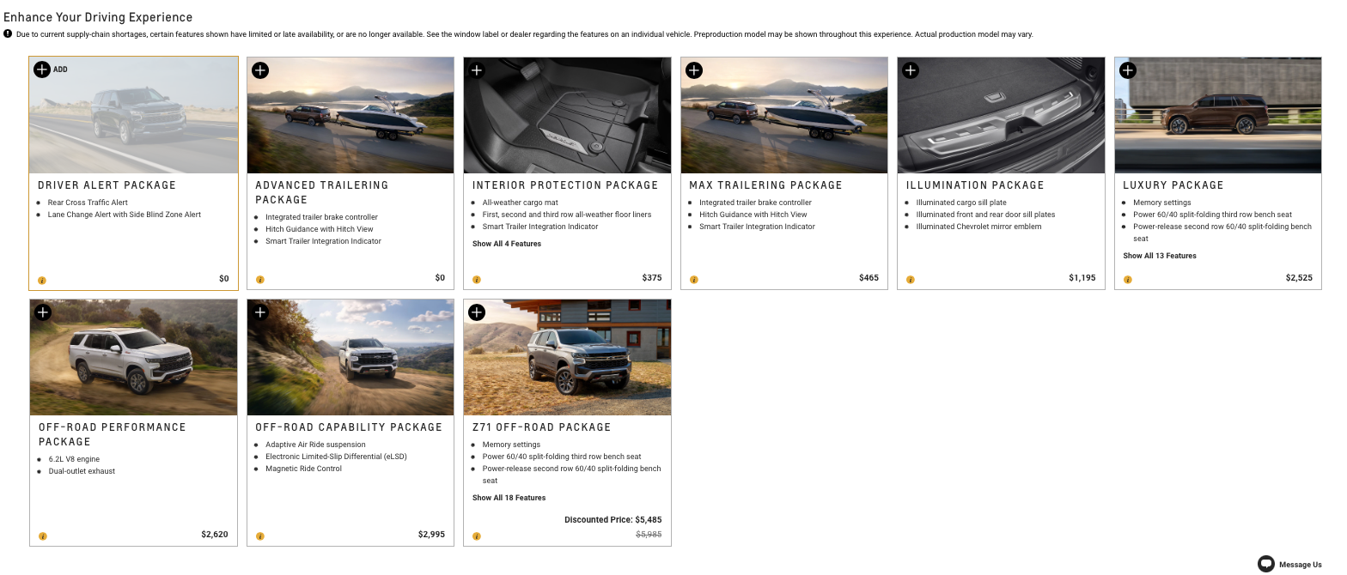Select the Advanced Trailering Package boat image
The height and width of the screenshot is (575, 1347).
coord(350,115)
